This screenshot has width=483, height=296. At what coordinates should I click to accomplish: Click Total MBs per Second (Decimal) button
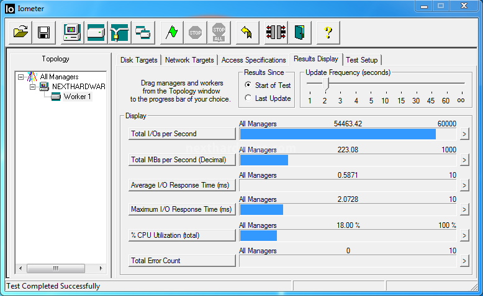(182, 160)
